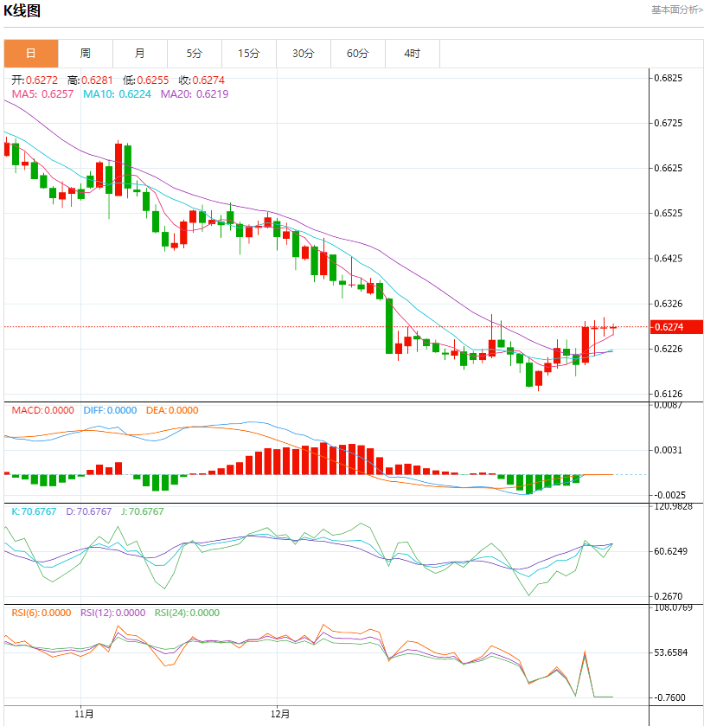Viewport: 704px width, 726px height.
Task: Open the 基本面分析 link
Action: (677, 10)
